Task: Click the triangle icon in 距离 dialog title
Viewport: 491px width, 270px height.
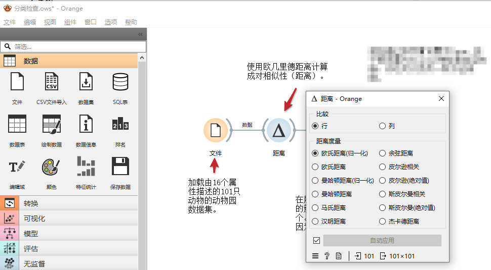Action: 314,98
